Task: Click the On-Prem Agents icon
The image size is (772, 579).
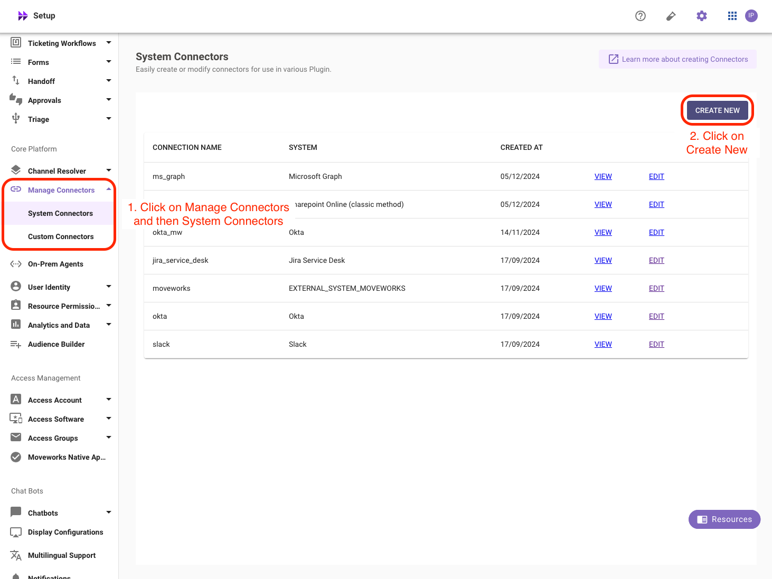Action: [x=16, y=264]
